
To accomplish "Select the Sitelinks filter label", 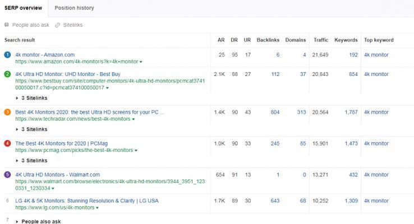I will (x=73, y=25).
